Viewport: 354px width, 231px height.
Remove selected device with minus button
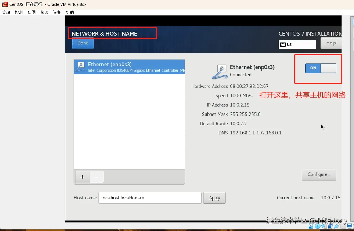tap(97, 177)
